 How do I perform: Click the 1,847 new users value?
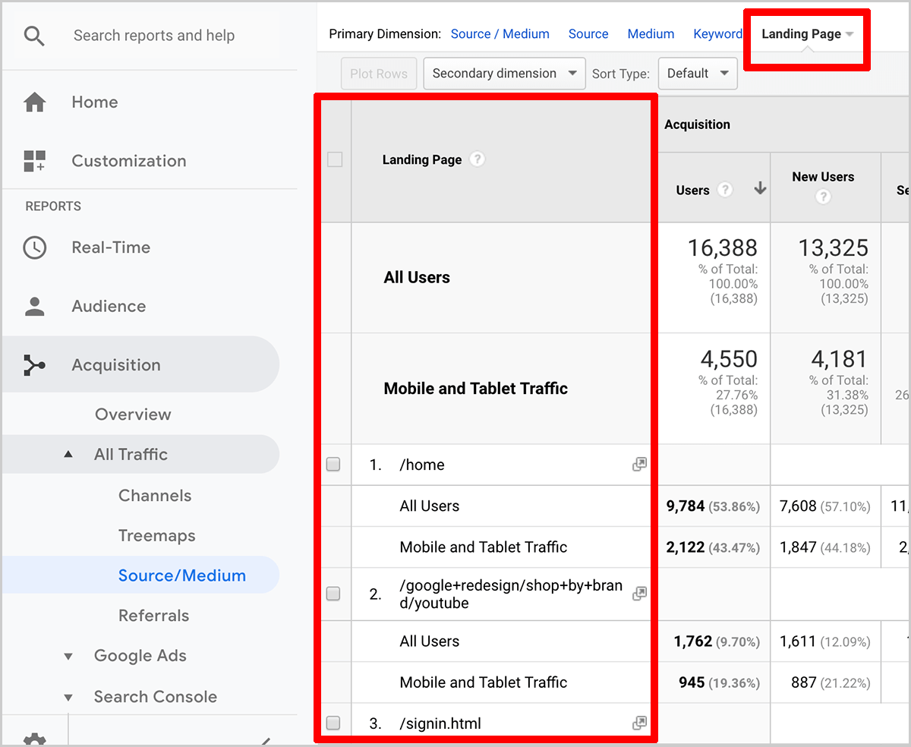(x=798, y=547)
